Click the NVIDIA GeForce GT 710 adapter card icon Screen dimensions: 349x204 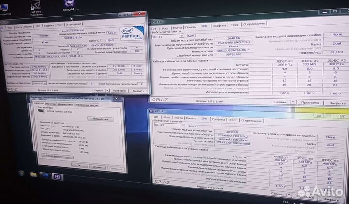(41, 111)
